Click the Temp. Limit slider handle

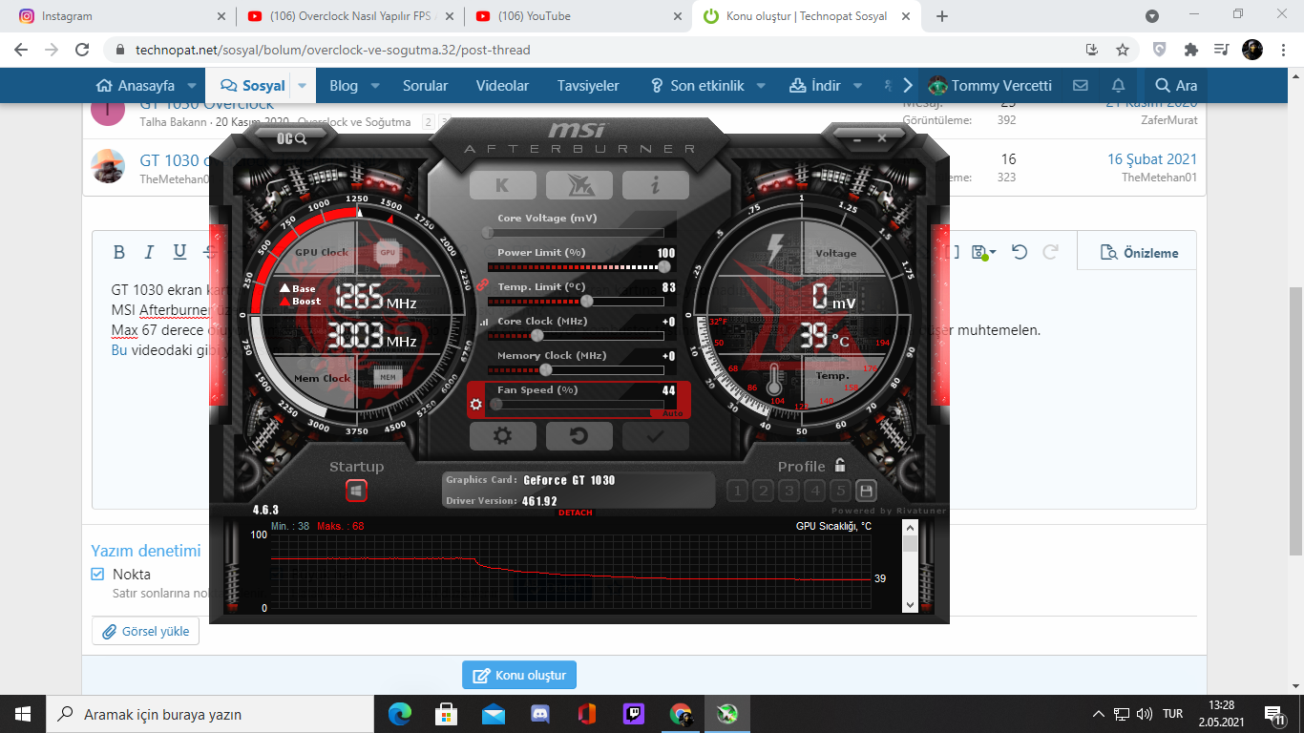[587, 301]
